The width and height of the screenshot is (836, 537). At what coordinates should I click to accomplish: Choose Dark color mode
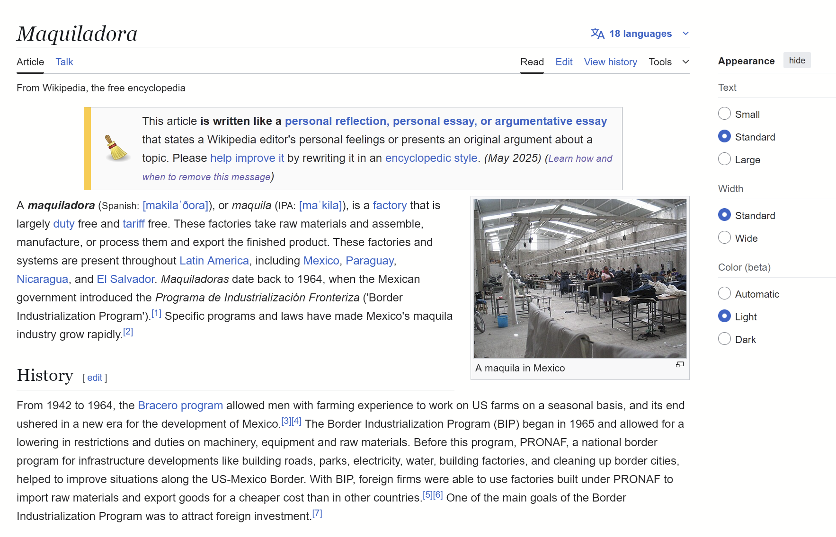[x=724, y=339]
